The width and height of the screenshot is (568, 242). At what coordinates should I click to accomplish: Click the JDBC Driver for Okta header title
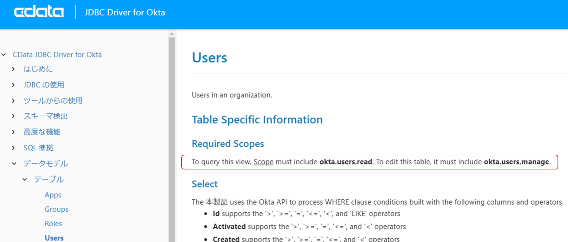pyautogui.click(x=125, y=12)
